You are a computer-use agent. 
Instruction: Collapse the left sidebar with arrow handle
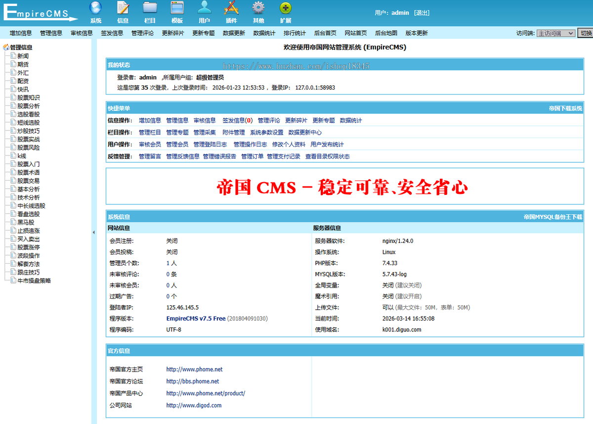(94, 232)
